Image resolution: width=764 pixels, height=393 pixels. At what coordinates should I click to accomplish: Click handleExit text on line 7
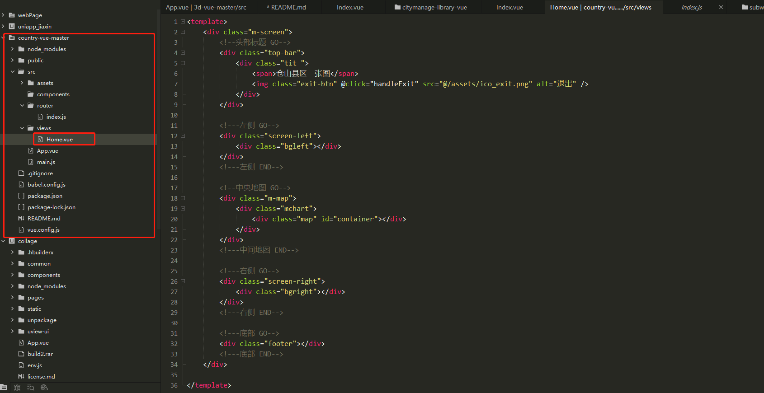[x=394, y=84]
